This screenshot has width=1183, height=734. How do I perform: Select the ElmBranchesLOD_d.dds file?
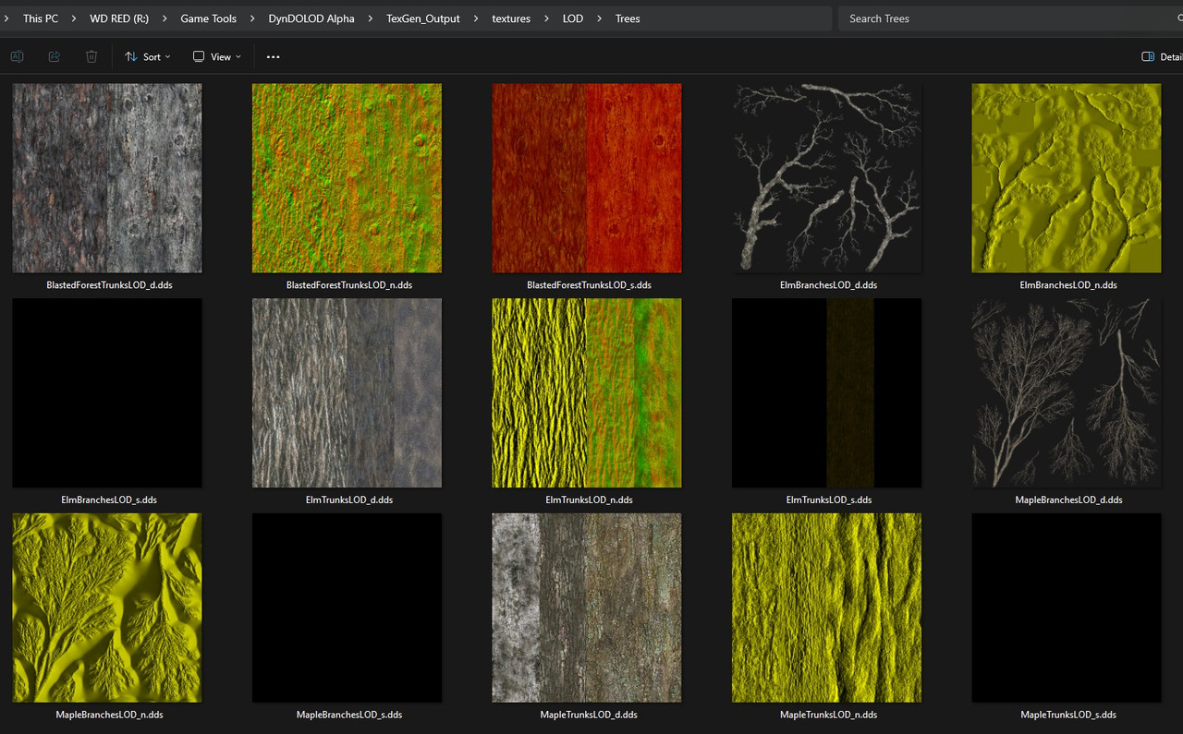[x=827, y=178]
